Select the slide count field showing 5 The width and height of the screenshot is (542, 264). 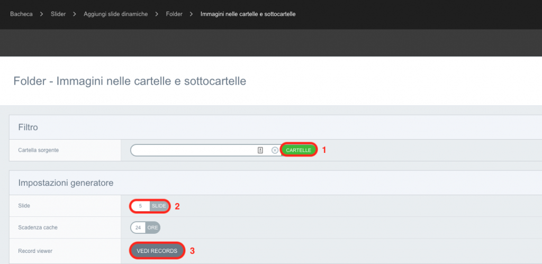pos(140,206)
